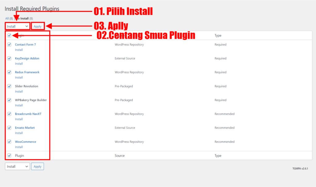Uncheck the WPBakery Page Builder checkbox

9,100
